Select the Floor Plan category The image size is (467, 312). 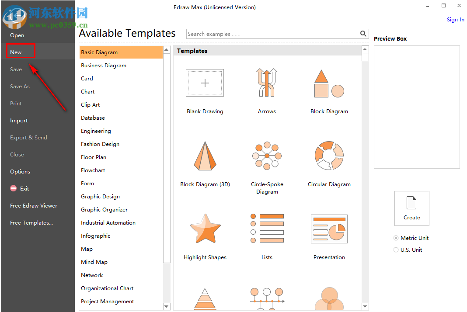pos(121,157)
